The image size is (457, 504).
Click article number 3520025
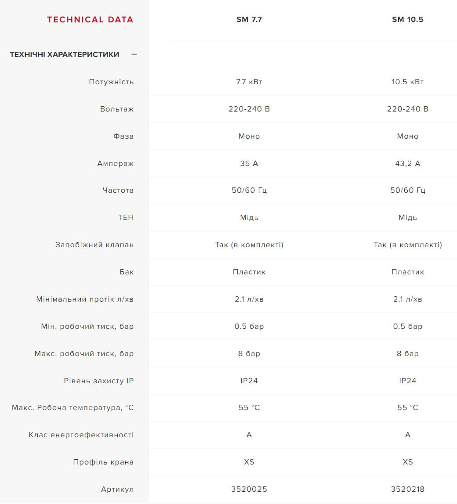(249, 489)
